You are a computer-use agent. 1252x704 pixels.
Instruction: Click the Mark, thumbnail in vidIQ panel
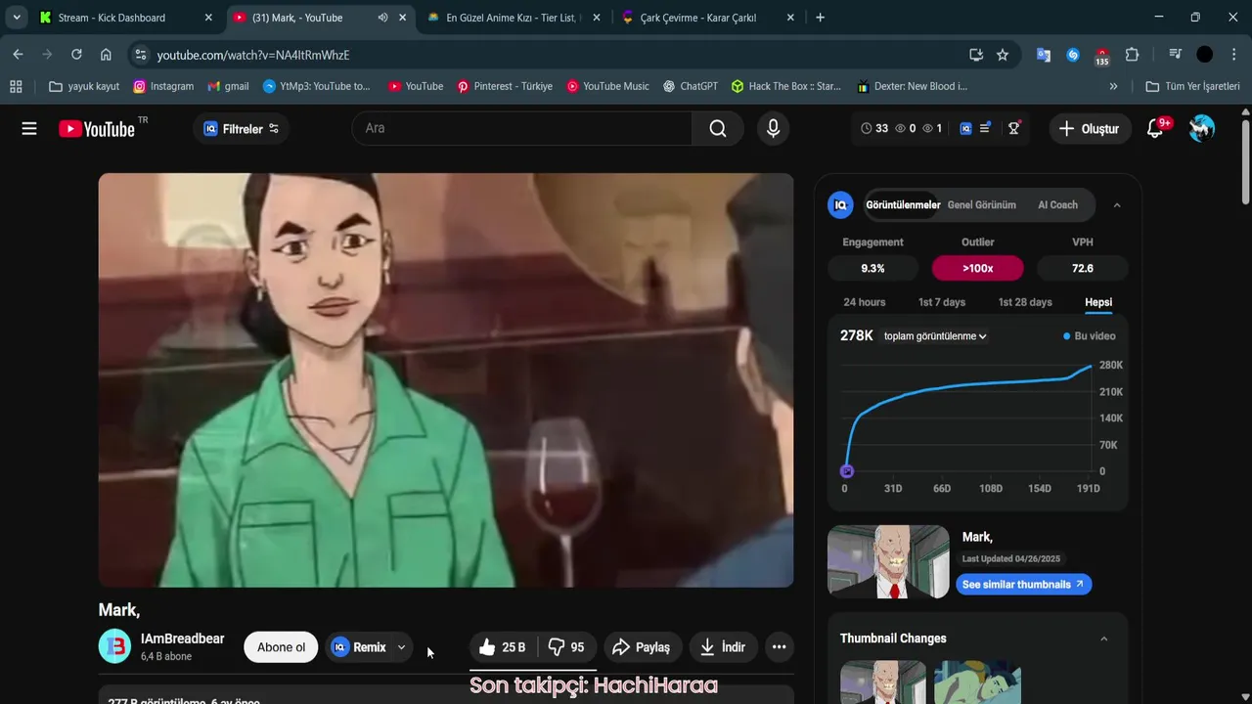click(888, 561)
